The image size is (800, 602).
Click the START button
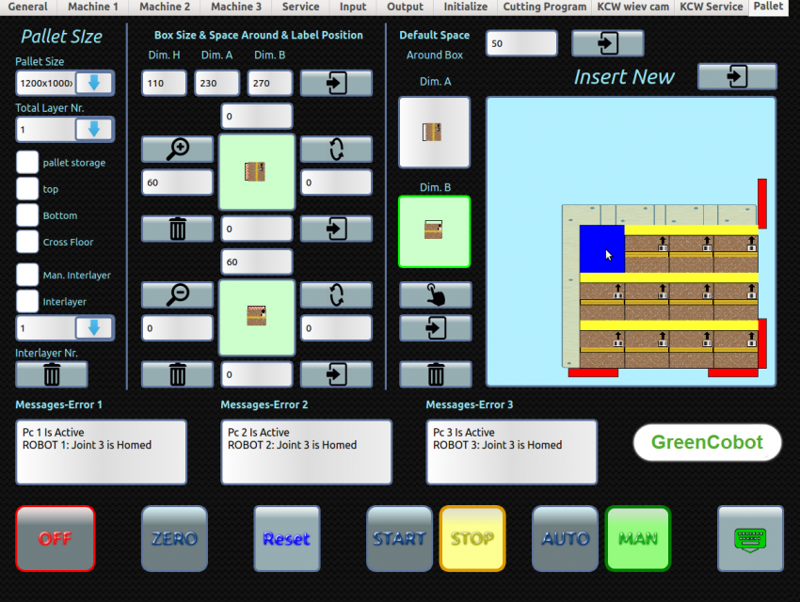coord(399,539)
